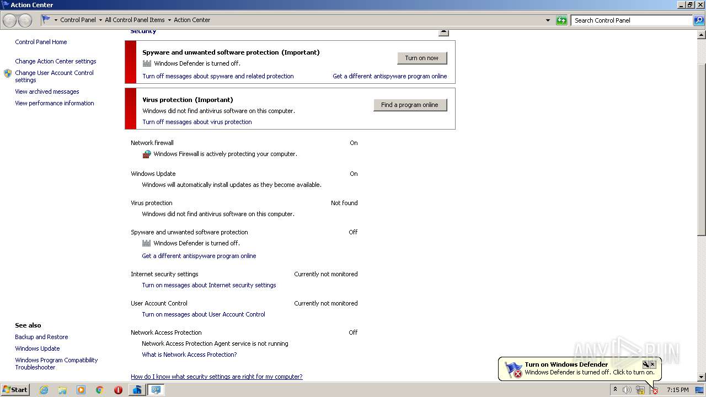The height and width of the screenshot is (397, 706).
Task: Click the Forward navigation arrow
Action: point(25,20)
